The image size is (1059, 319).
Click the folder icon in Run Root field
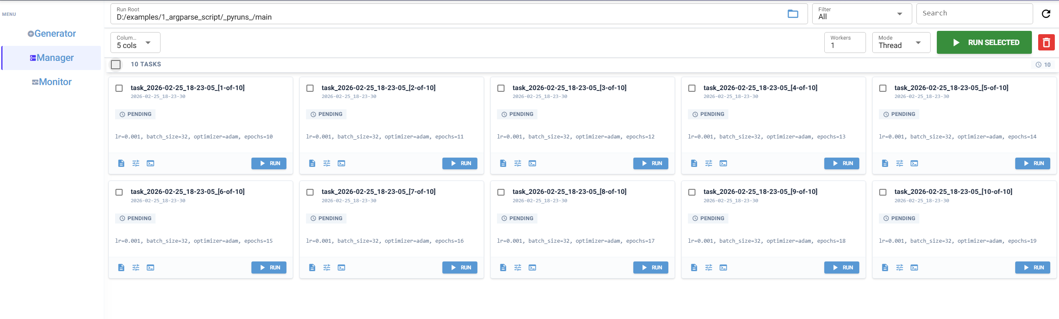pos(793,14)
